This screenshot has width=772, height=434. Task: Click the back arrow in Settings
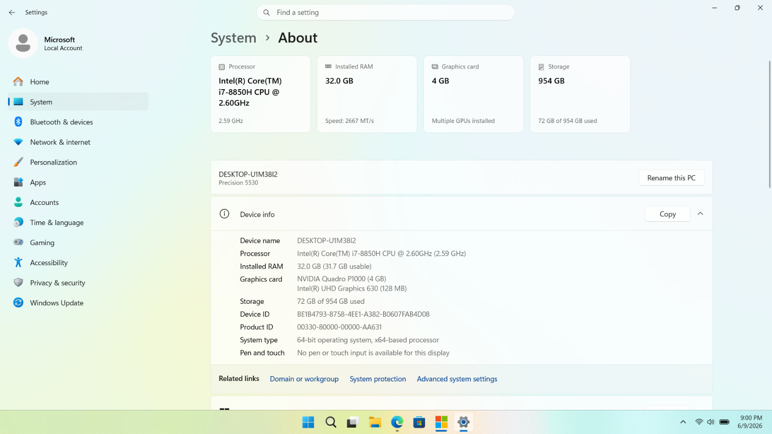click(12, 13)
